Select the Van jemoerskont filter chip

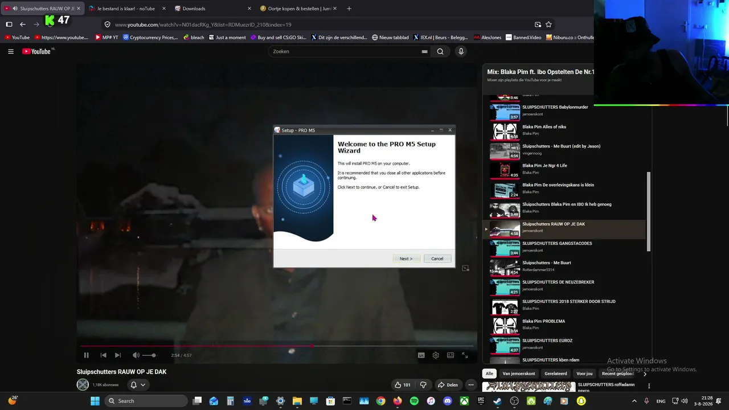[x=518, y=374]
